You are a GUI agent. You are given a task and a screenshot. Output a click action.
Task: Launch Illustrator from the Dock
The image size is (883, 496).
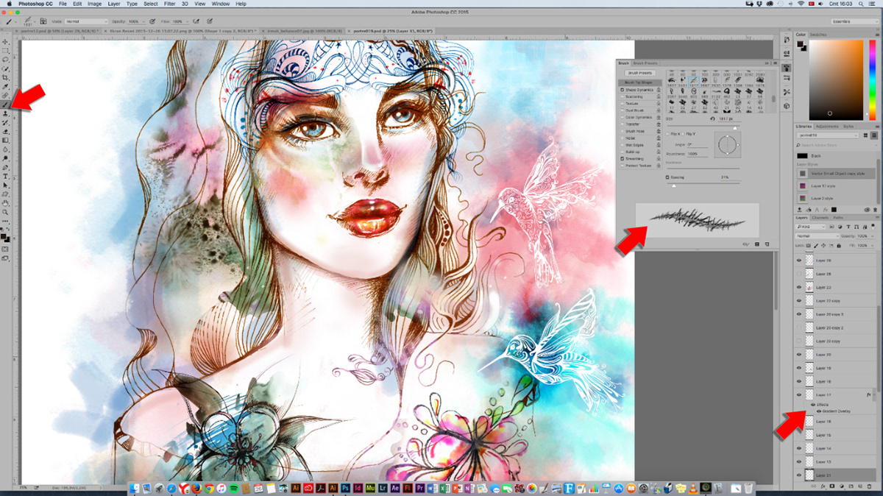coord(296,488)
